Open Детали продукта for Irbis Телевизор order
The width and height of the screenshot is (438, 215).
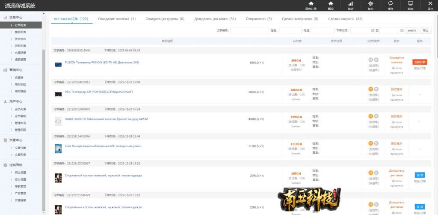397,97
